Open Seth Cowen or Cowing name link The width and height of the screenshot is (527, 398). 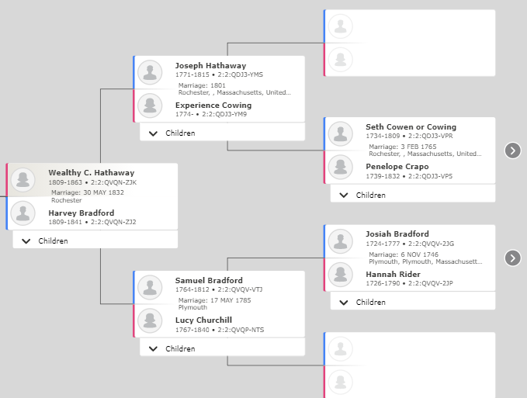coord(411,126)
